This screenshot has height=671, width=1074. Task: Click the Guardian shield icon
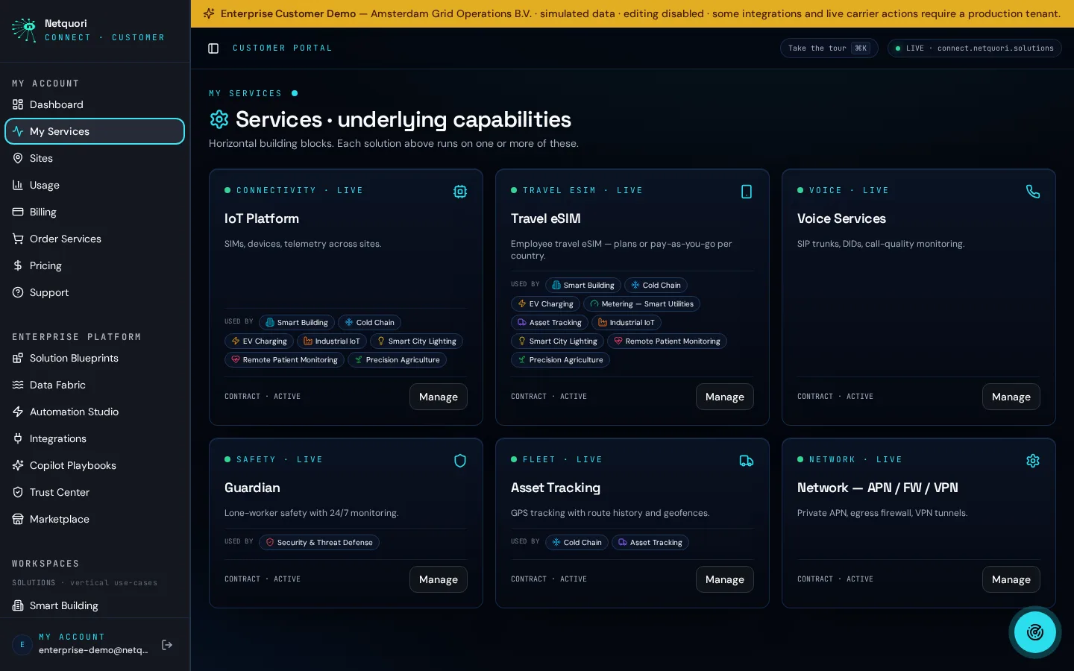coord(460,461)
